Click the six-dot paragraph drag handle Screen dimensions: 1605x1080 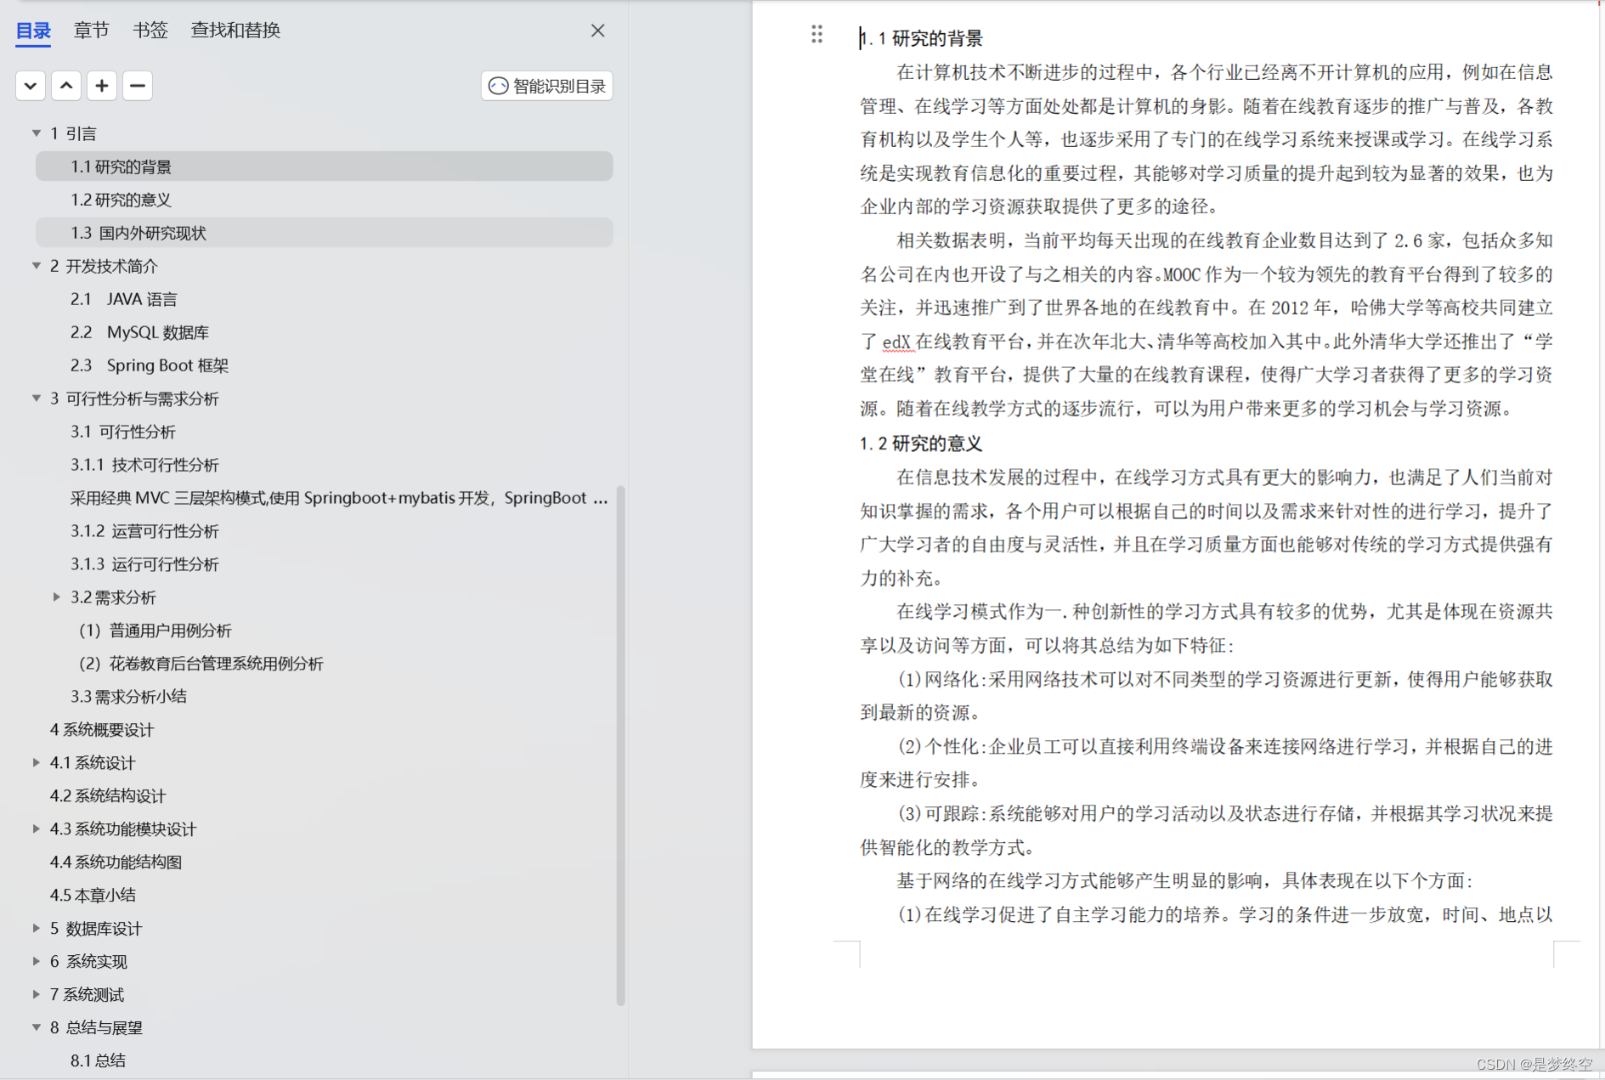point(817,34)
